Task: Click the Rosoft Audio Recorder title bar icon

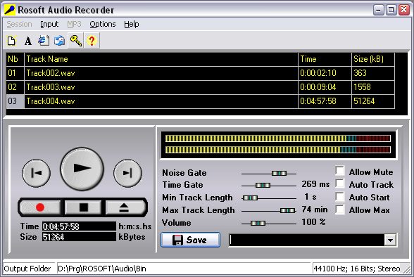Action: 10,10
